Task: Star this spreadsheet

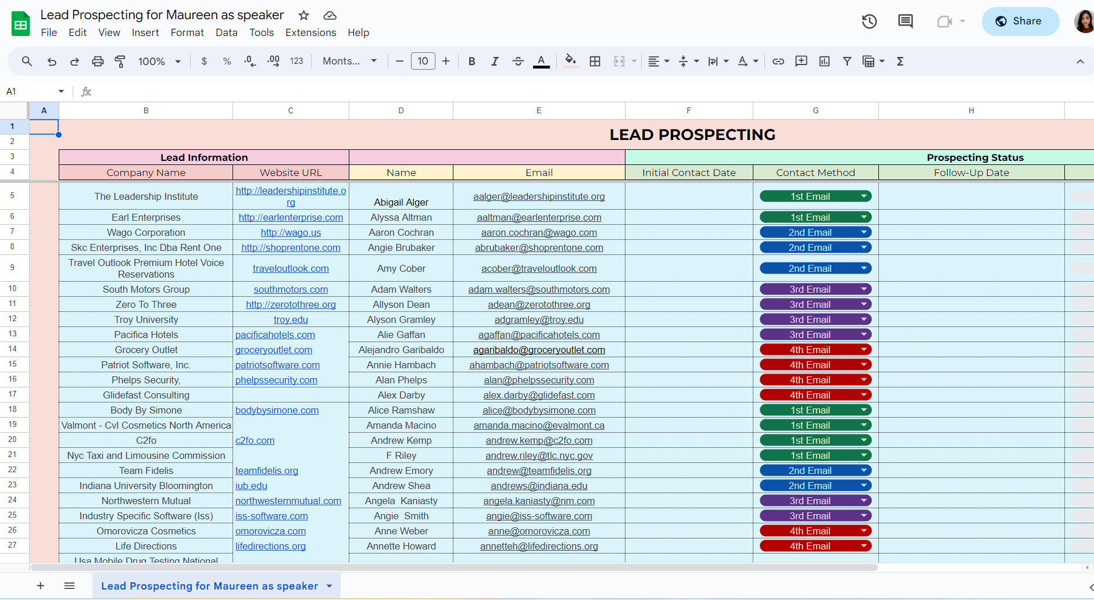Action: [303, 15]
